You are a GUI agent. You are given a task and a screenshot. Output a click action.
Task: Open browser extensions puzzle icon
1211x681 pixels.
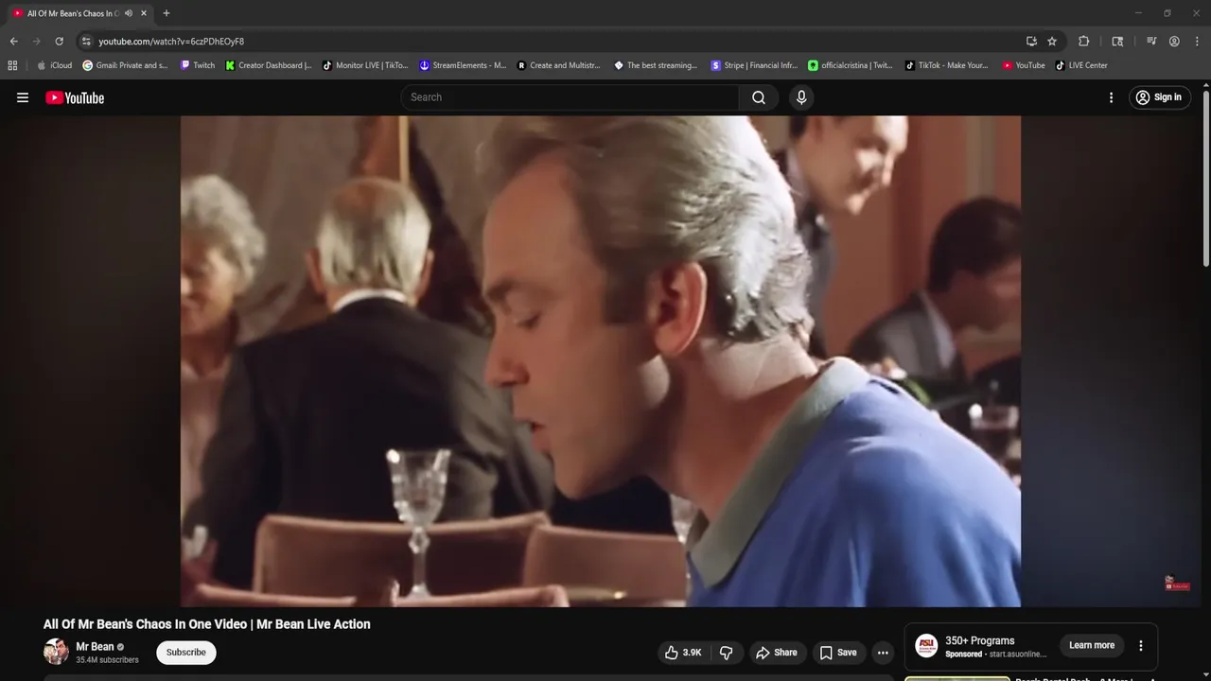point(1084,42)
